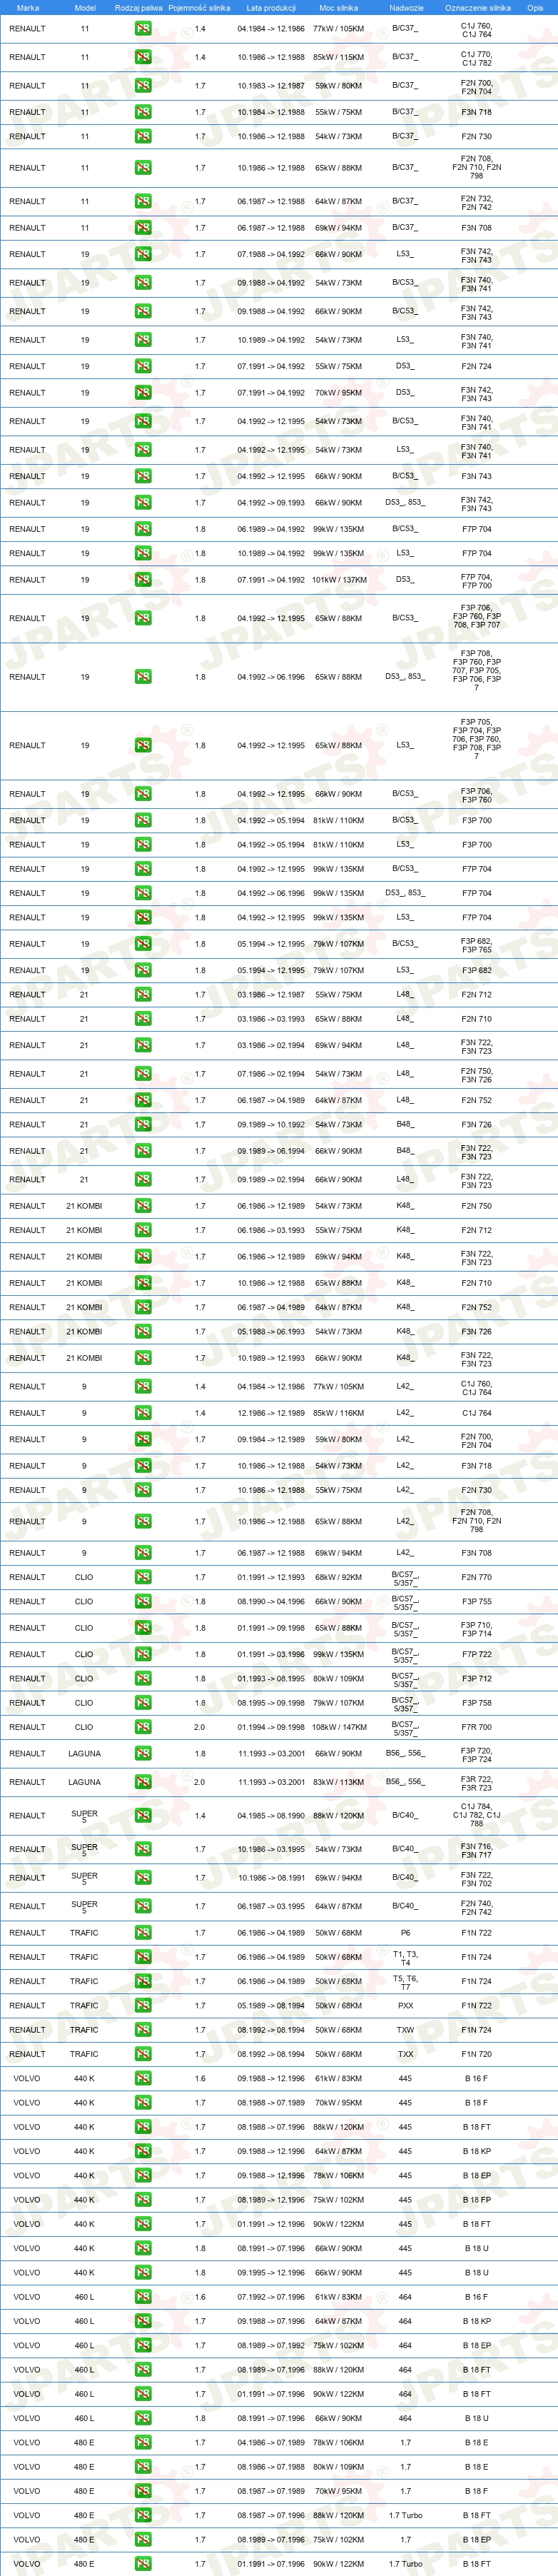Screen dimensions: 558x2576
Task: Select the 'F1N 720' engine code cell
Action: tap(476, 2054)
